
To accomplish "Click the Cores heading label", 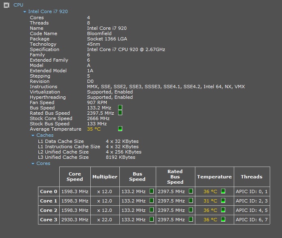I will point(43,163).
